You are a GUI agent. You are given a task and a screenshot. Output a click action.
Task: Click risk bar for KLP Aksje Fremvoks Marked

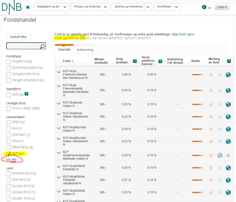[197, 75]
